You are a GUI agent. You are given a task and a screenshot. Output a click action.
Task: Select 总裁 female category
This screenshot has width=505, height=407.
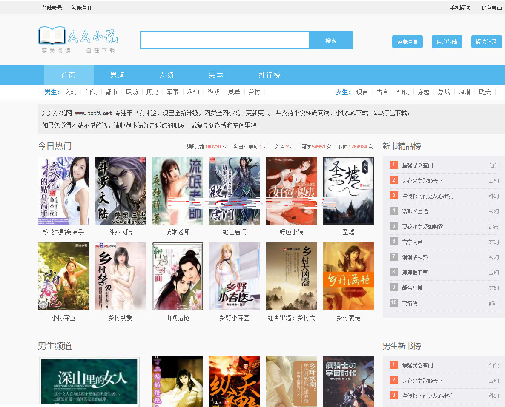point(444,92)
